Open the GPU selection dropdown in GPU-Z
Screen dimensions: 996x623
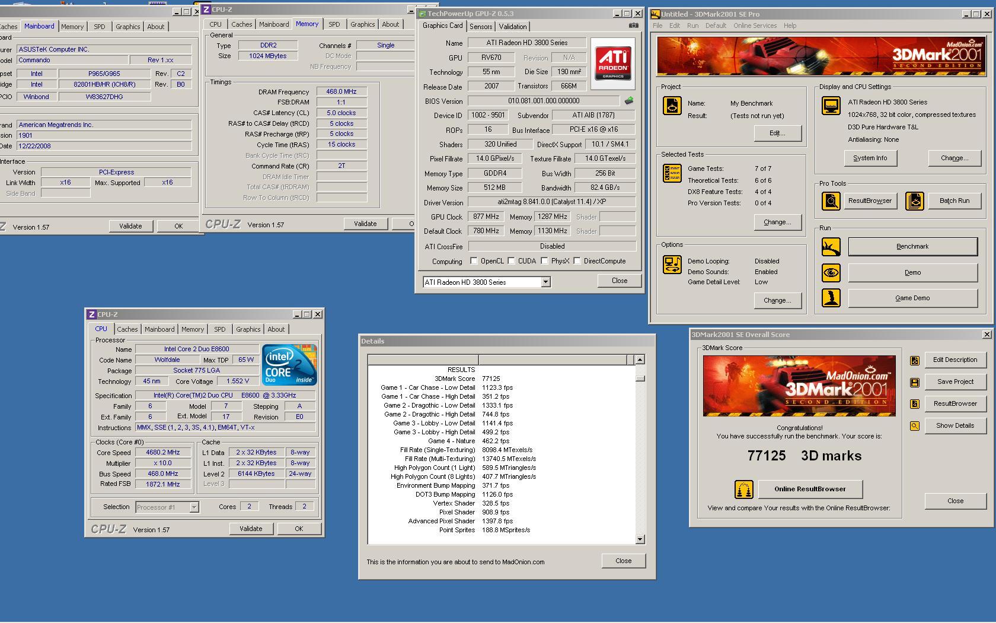pyautogui.click(x=545, y=282)
